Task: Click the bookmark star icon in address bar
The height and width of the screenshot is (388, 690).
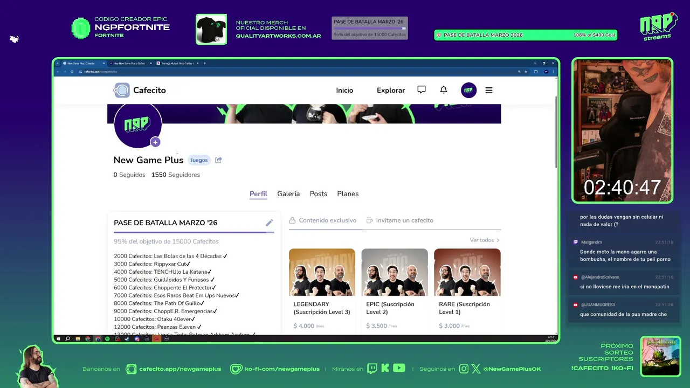Action: 526,72
